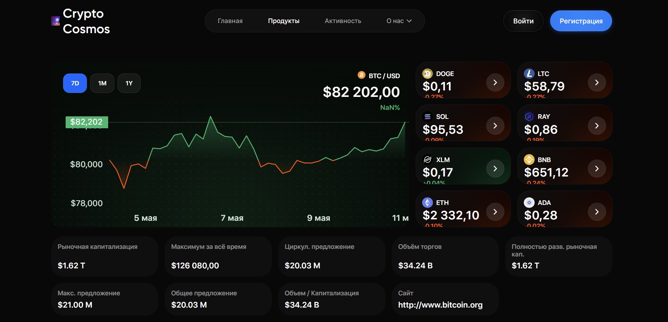
Task: Click the Циркул. предложение stat card
Action: tap(332, 256)
